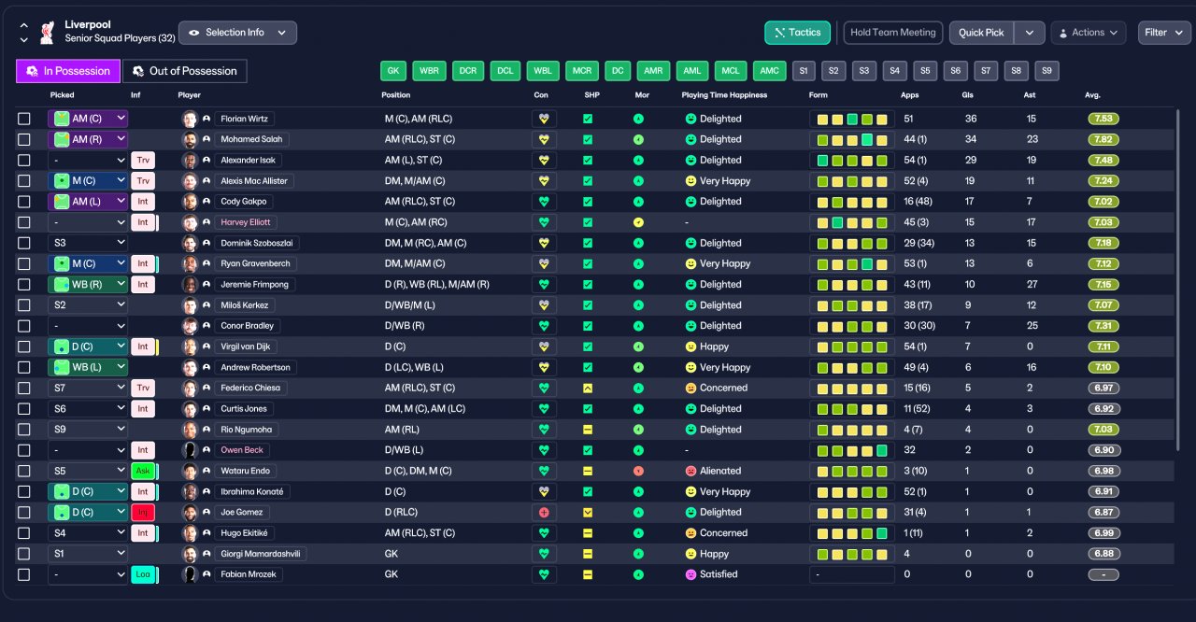1196x622 pixels.
Task: Click the vertical scrollbar on the player list
Action: click(x=1177, y=280)
